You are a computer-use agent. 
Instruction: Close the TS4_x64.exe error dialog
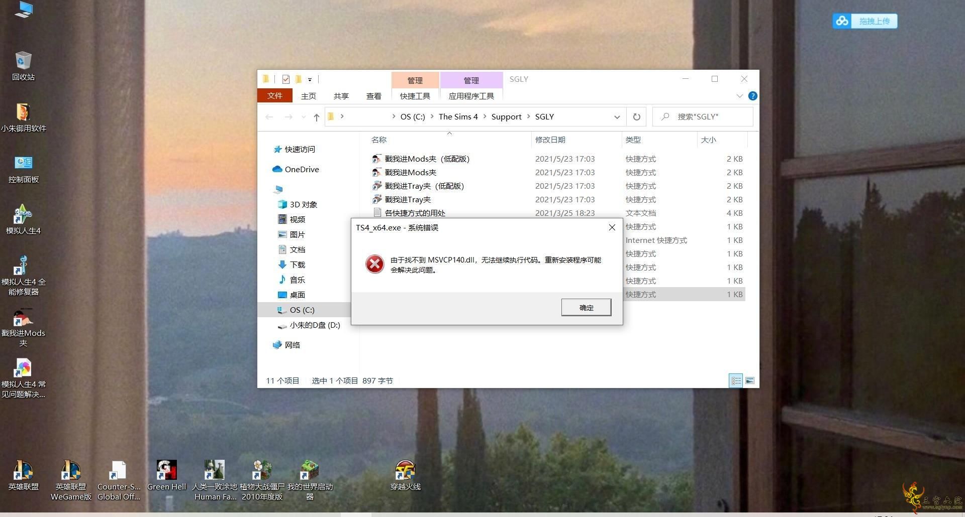click(x=612, y=227)
